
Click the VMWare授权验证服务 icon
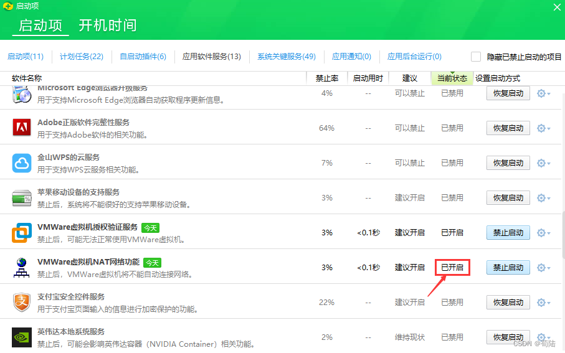click(x=22, y=233)
